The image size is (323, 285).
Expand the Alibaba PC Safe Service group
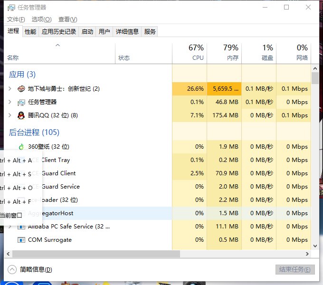[x=10, y=227]
